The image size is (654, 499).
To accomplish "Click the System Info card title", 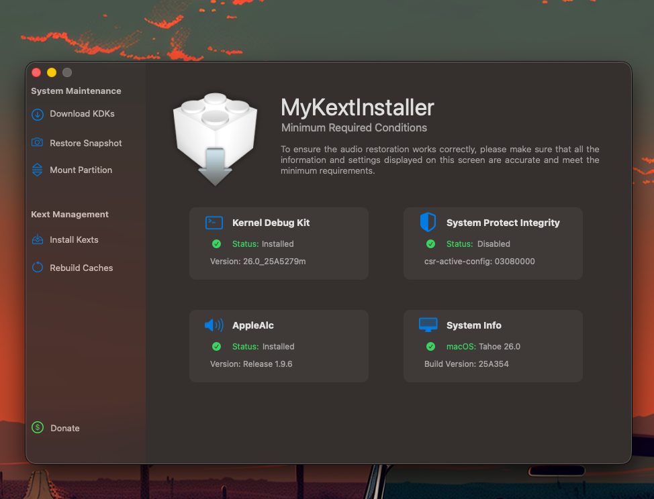I will [x=474, y=325].
